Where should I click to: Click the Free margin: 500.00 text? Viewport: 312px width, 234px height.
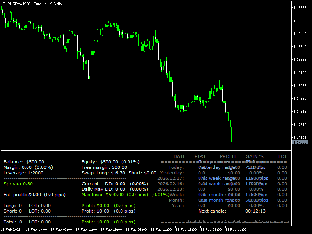104,168
